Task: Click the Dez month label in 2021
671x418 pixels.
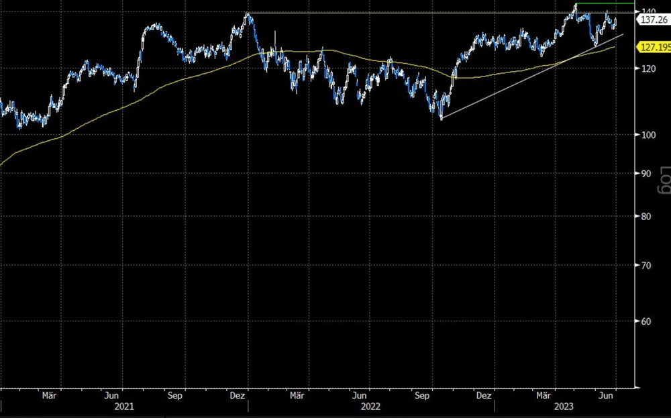Action: coord(238,395)
